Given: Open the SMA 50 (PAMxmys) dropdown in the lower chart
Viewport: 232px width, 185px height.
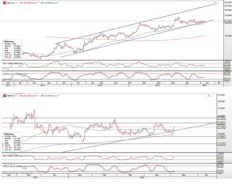Looking at the screenshot, I should click(58, 96).
